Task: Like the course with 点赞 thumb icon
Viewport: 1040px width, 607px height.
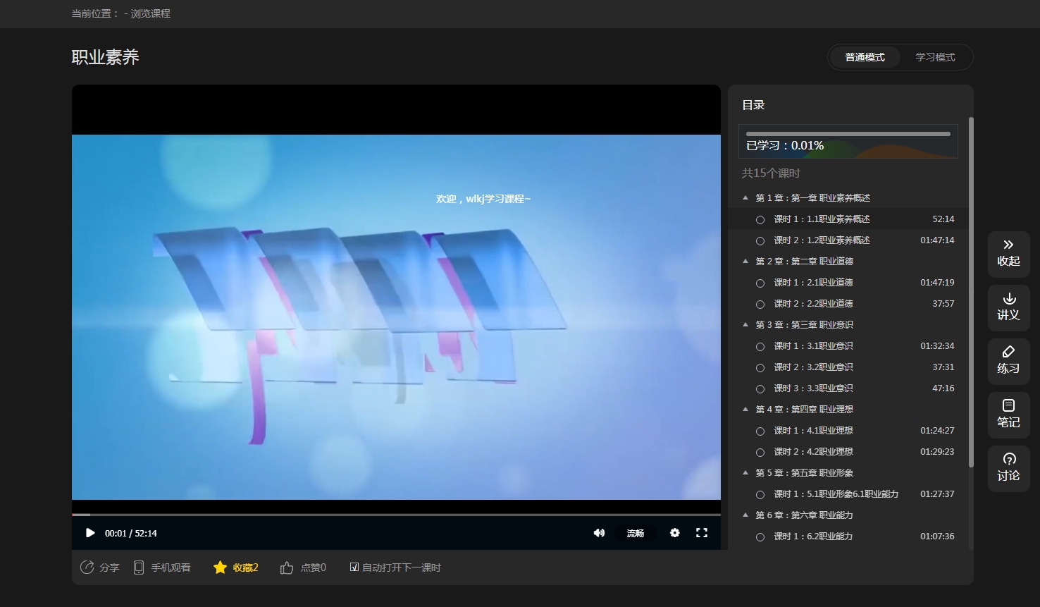Action: point(287,568)
